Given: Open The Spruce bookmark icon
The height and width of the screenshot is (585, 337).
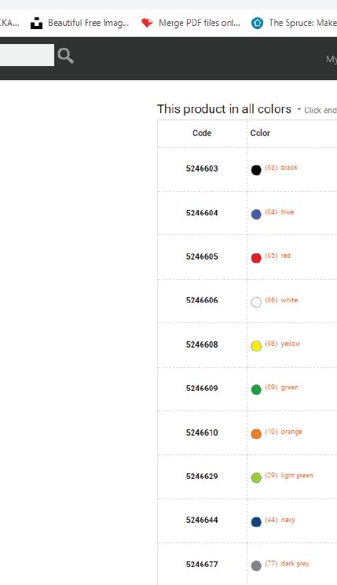Looking at the screenshot, I should tap(257, 23).
